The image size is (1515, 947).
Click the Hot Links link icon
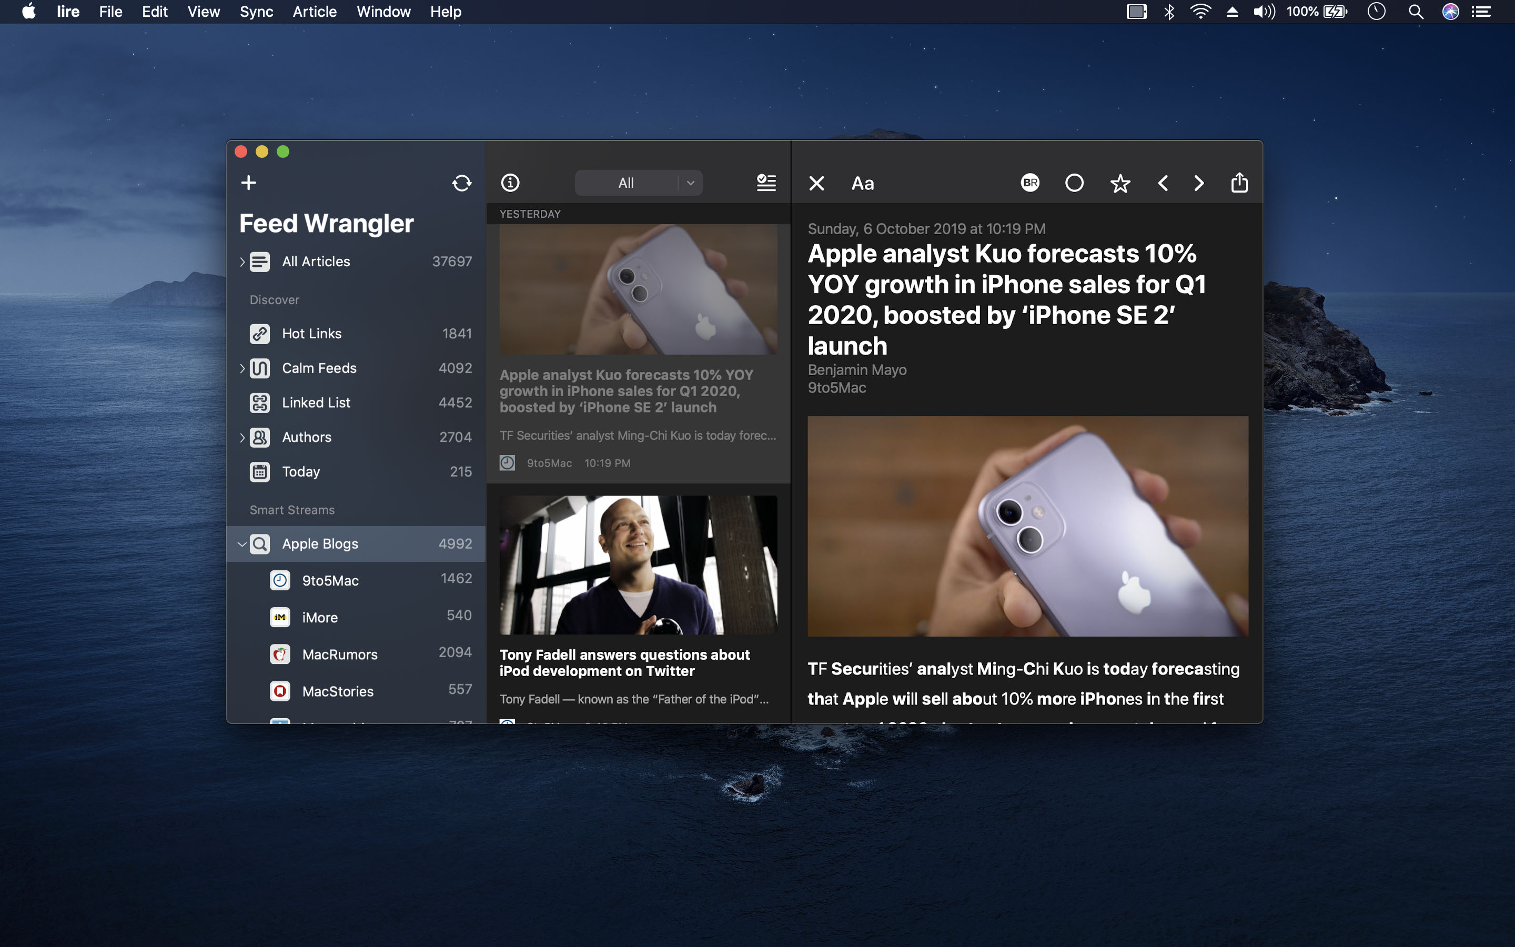pos(260,334)
